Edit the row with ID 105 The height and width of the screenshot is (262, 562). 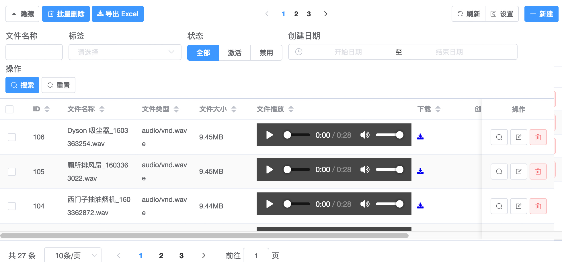(518, 172)
